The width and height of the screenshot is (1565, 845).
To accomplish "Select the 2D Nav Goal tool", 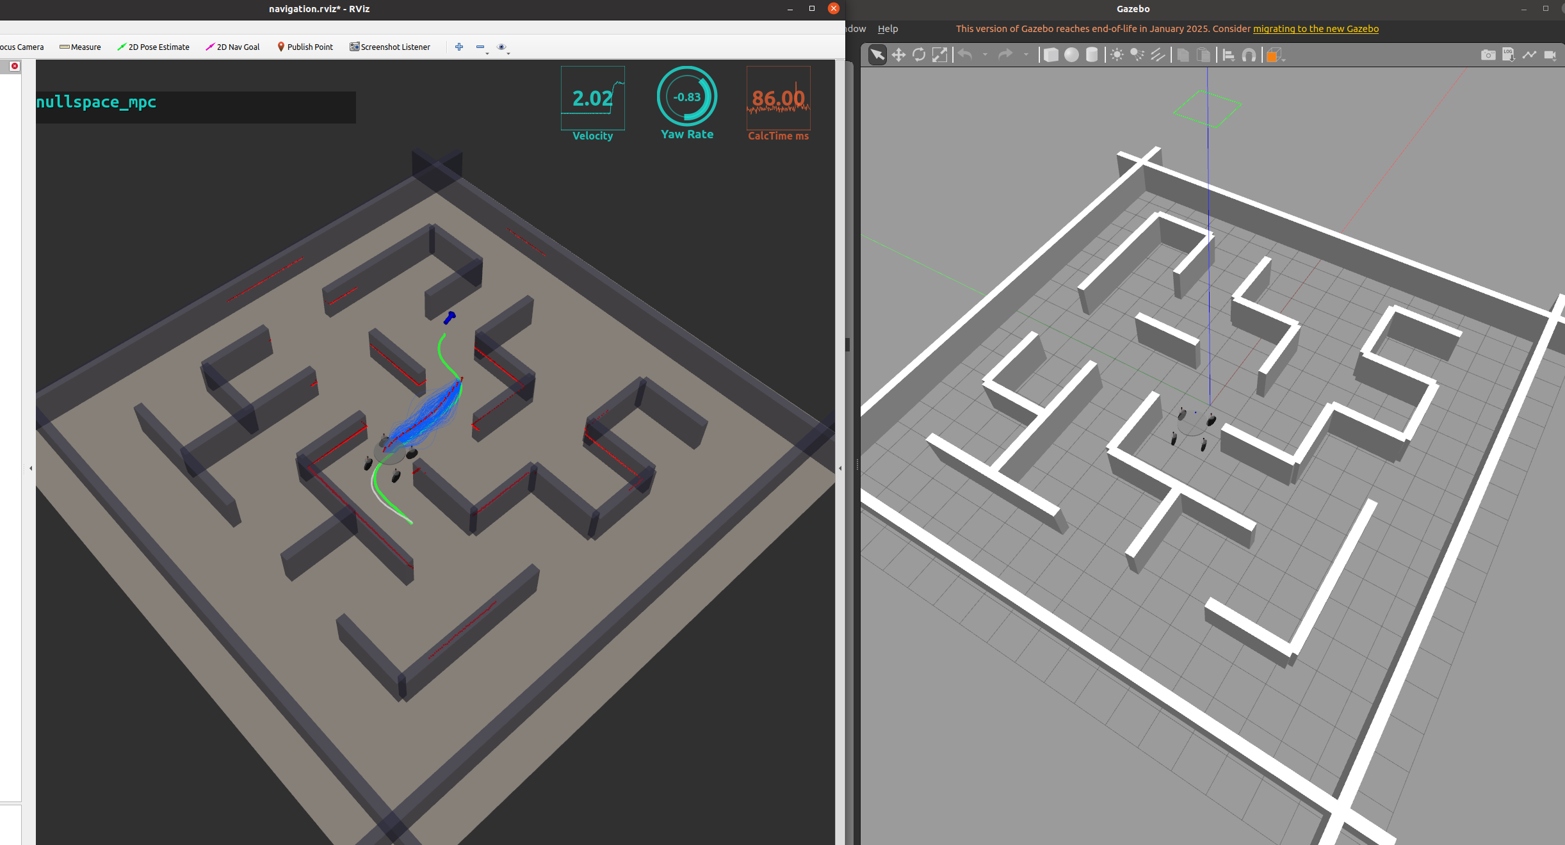I will [232, 47].
